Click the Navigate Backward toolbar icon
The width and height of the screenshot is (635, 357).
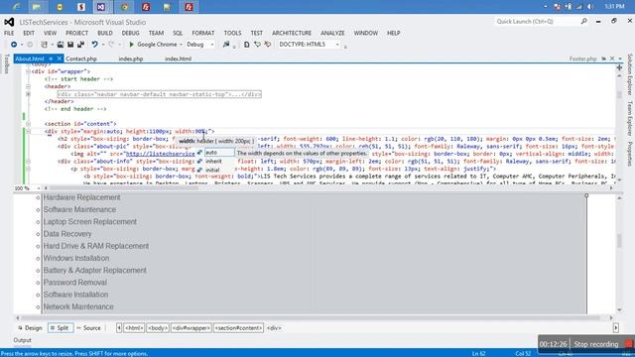(14, 44)
